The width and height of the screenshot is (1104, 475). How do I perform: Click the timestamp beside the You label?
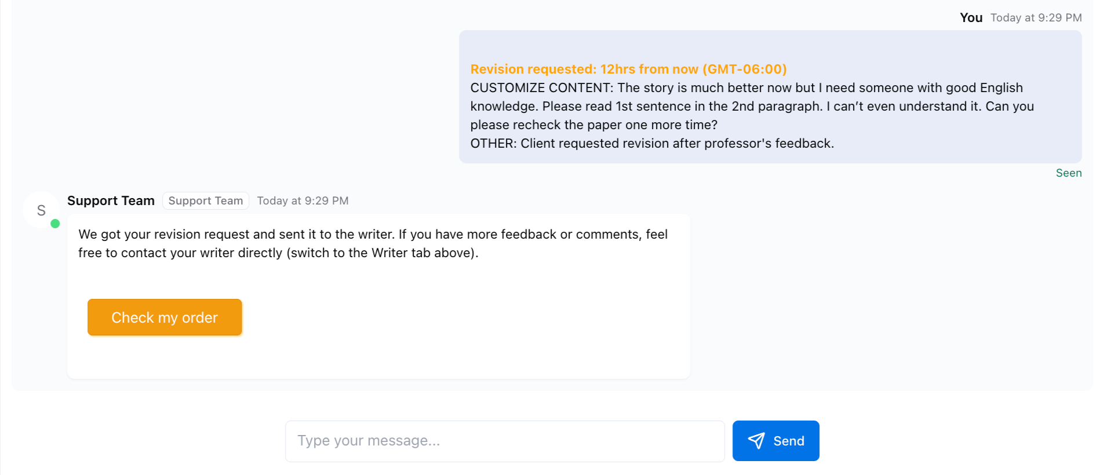[x=1036, y=18]
